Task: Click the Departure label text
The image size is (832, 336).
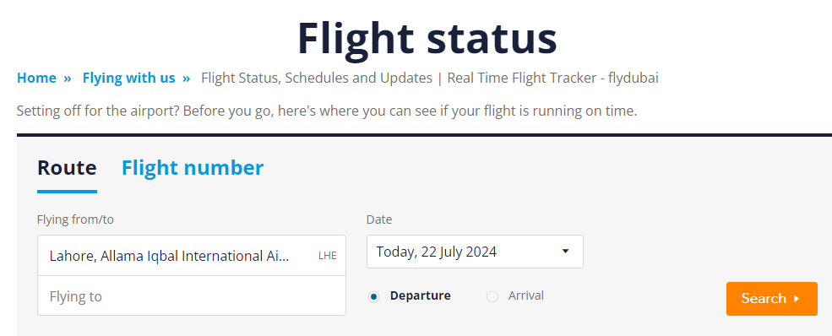Action: click(x=421, y=295)
